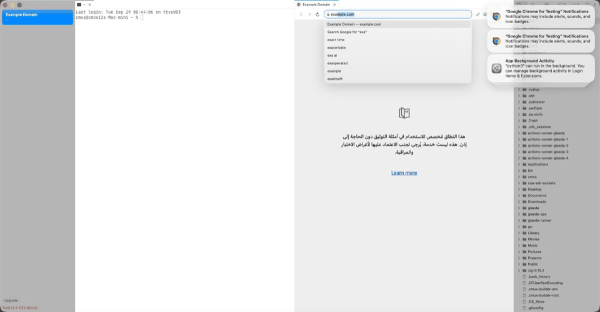Click the folder icon of Applications
The width and height of the screenshot is (600, 312).
click(524, 164)
